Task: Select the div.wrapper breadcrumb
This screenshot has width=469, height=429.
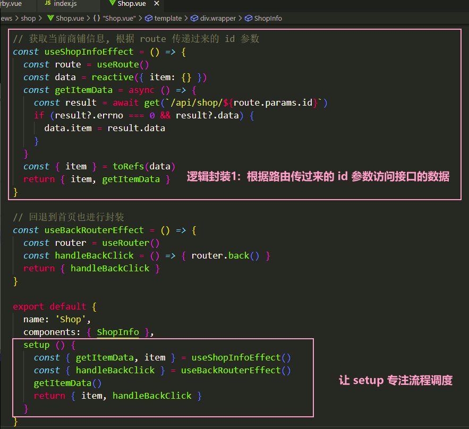Action: pyautogui.click(x=218, y=19)
